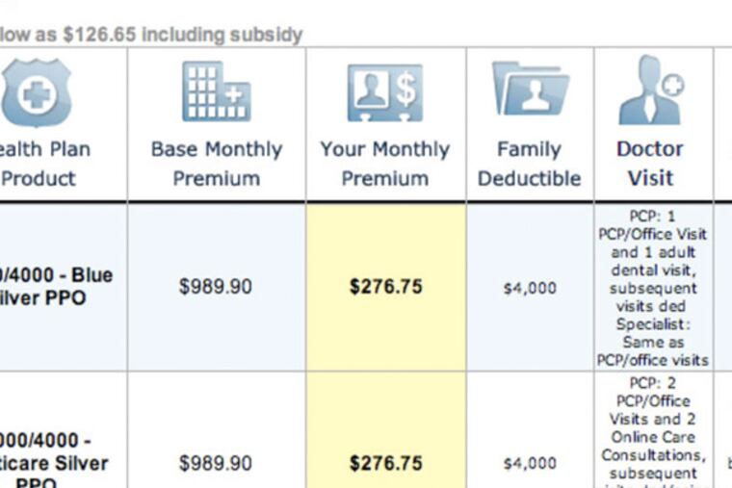The image size is (732, 488).
Task: Sort by Base Monthly Premium header
Action: pyautogui.click(x=217, y=164)
